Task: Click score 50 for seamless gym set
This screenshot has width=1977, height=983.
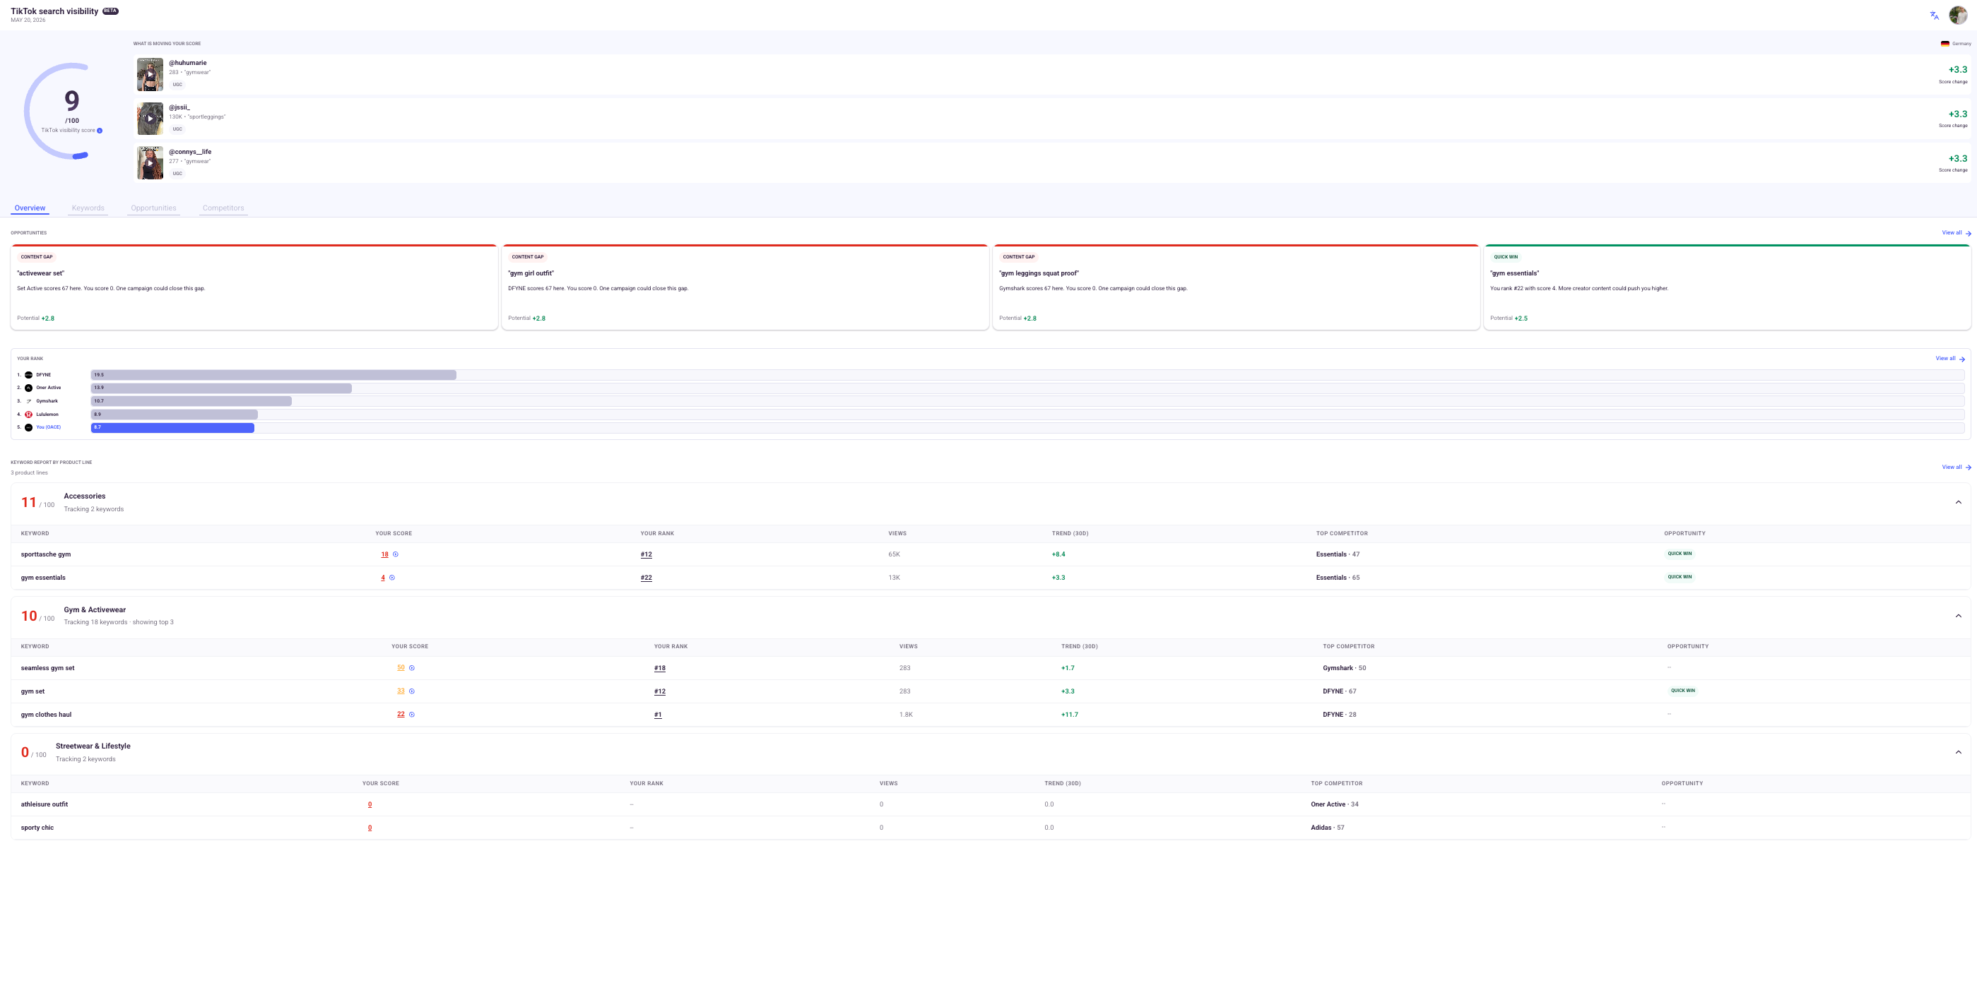Action: (401, 668)
